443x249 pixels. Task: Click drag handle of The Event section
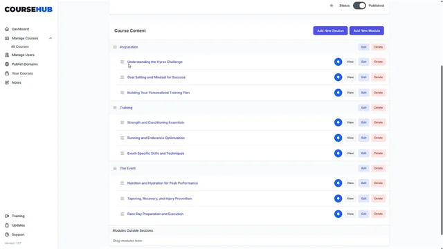coord(115,168)
